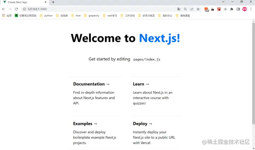
Task: Click the red square extension icon
Action: coord(219,9)
